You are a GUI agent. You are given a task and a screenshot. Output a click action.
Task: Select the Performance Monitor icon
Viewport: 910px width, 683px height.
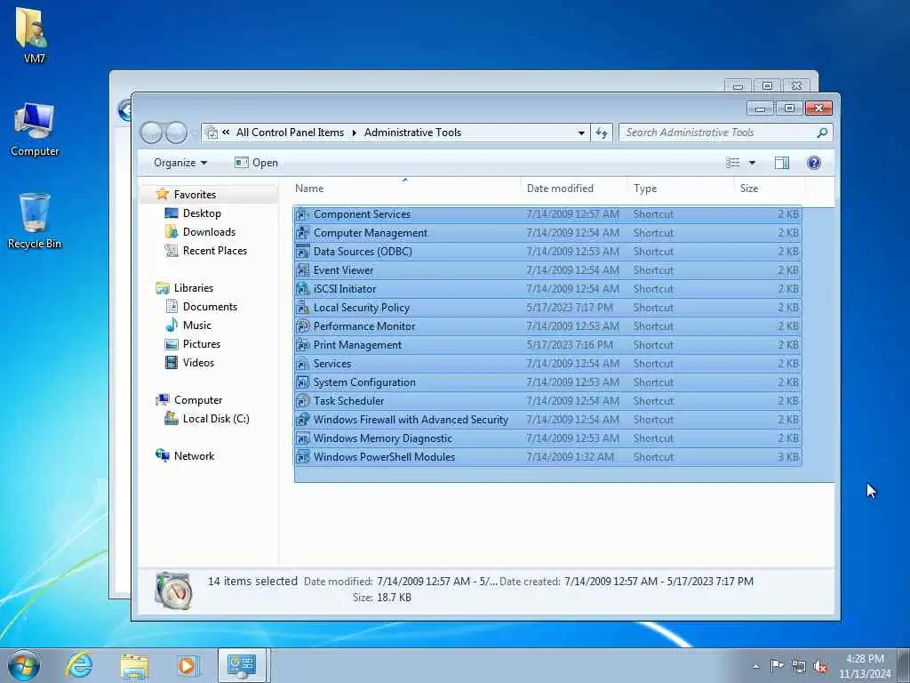302,325
